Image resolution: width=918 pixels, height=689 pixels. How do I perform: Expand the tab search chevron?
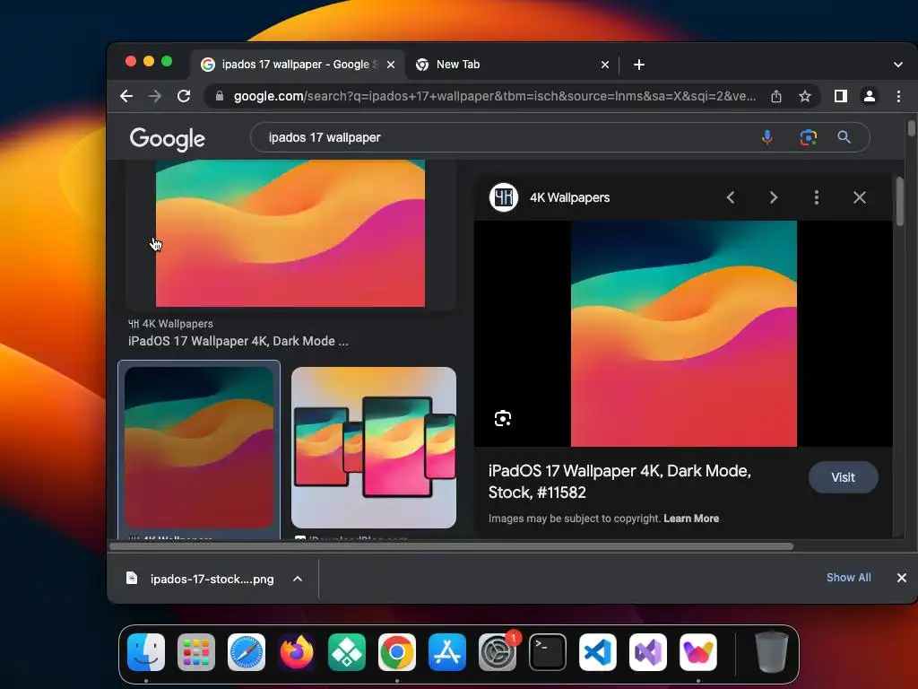point(898,65)
